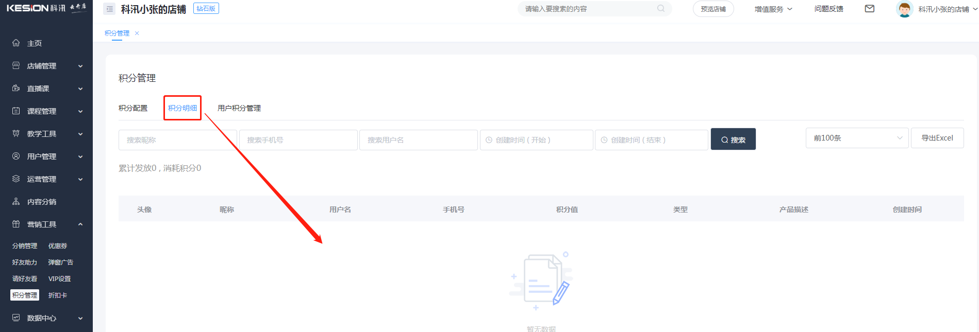Viewport: 979px width, 332px height.
Task: Click the user avatar picture
Action: [904, 9]
